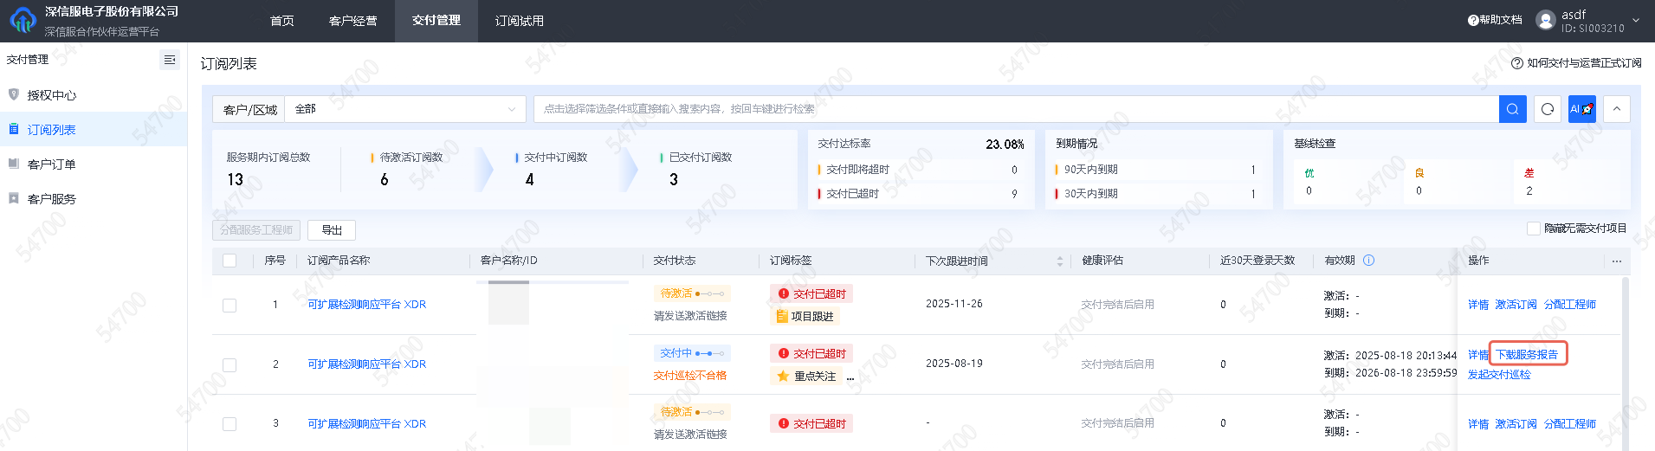The image size is (1655, 451).
Task: Click the 交付中 status progress in row 2
Action: [692, 353]
